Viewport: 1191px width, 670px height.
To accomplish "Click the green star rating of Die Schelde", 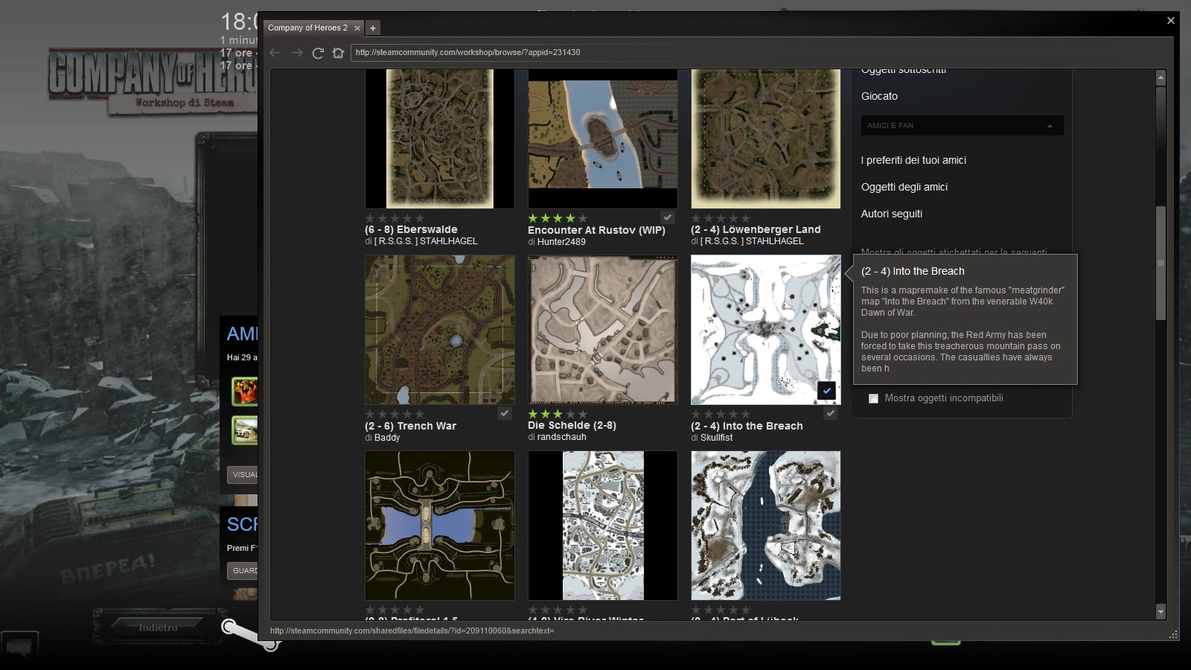I will (x=558, y=414).
